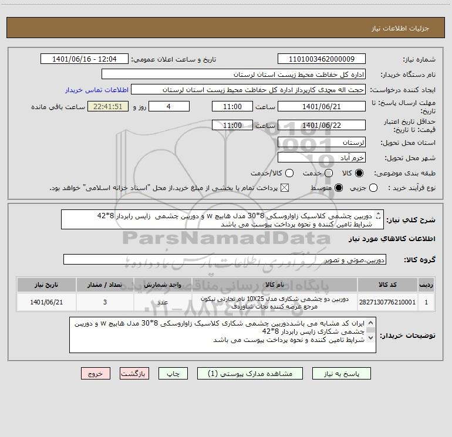
Task: Click the 'ردیف' column header
Action: [426, 284]
